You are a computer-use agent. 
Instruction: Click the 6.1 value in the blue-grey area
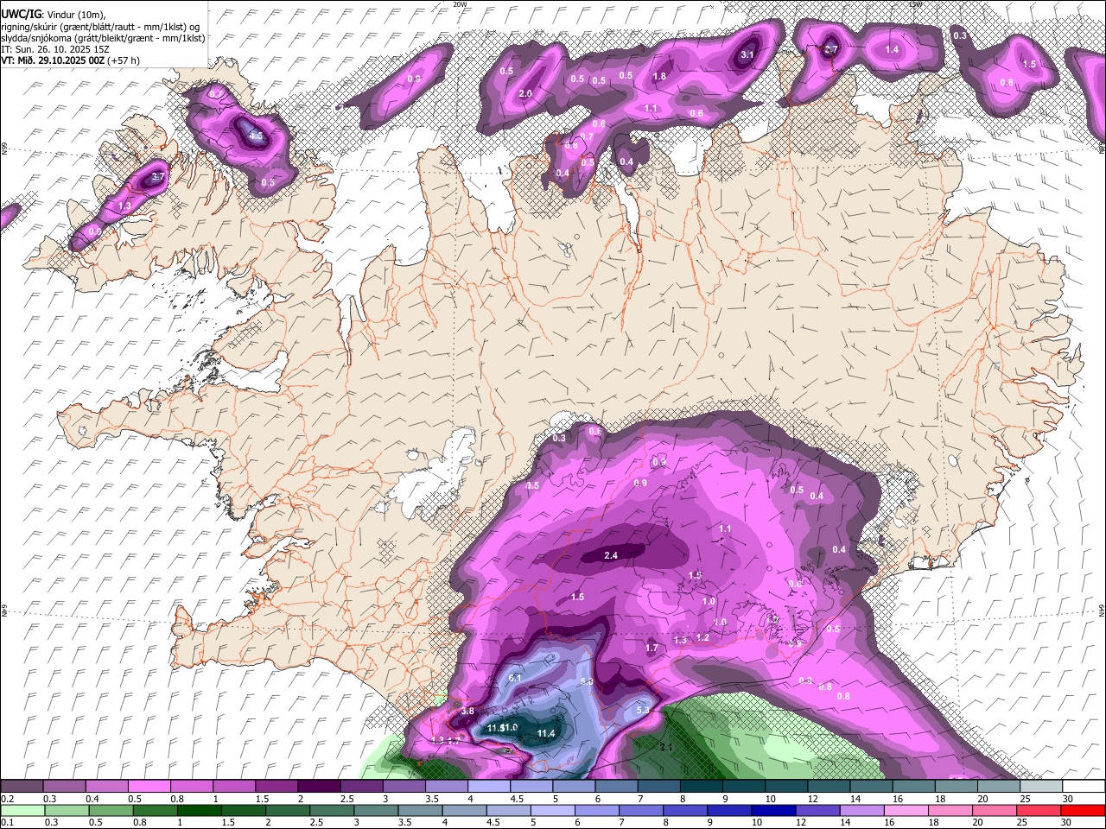pyautogui.click(x=515, y=678)
